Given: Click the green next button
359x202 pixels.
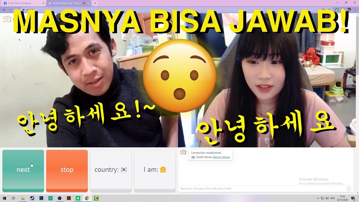Looking at the screenshot, I should pyautogui.click(x=23, y=170).
